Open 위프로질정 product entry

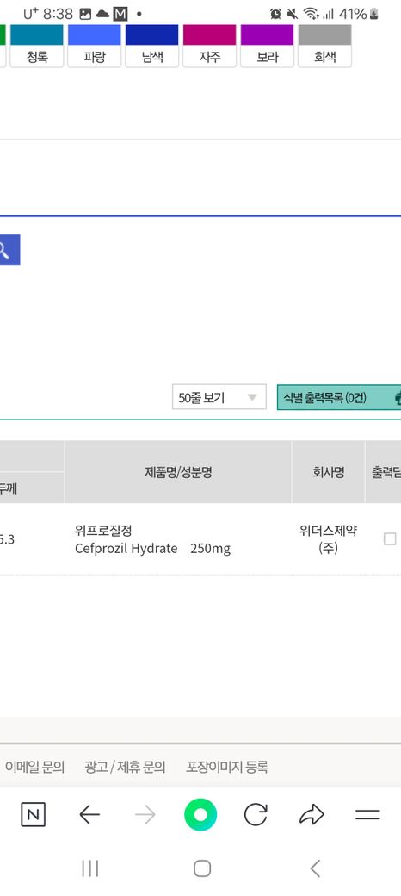pos(103,531)
